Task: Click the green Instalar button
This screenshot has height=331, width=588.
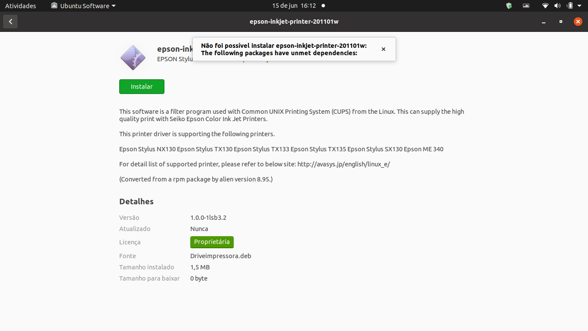Action: 142,87
